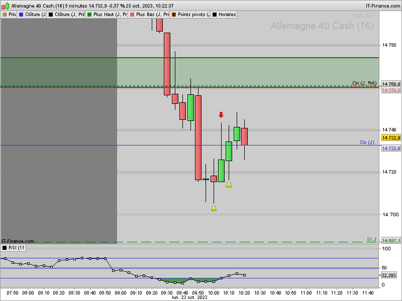The width and height of the screenshot is (402, 301).
Task: Click the red-green color swatch beside Prix
Action: click(5, 15)
